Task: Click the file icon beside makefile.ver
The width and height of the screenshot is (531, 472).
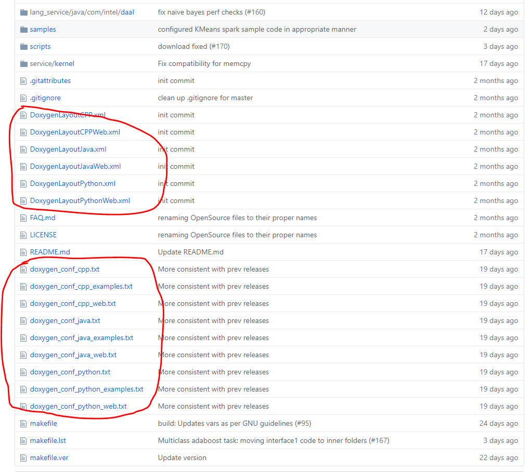Action: (24, 457)
